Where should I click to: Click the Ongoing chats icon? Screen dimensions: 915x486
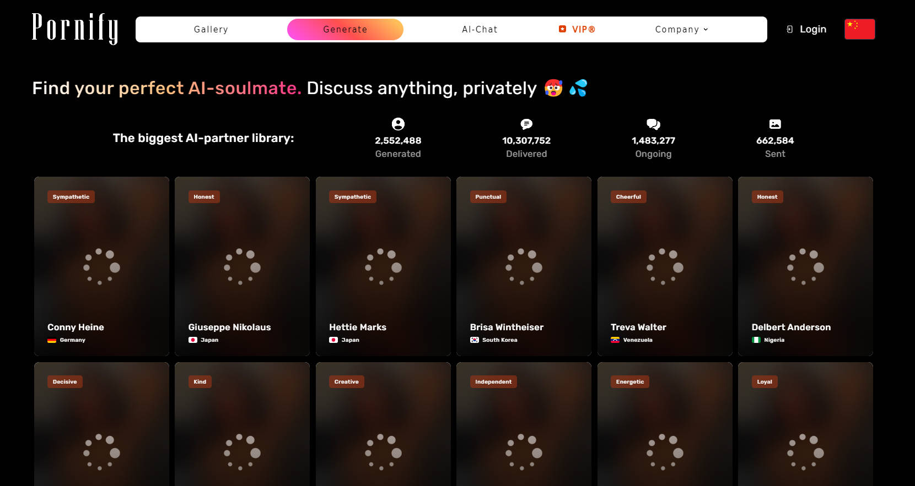(653, 124)
